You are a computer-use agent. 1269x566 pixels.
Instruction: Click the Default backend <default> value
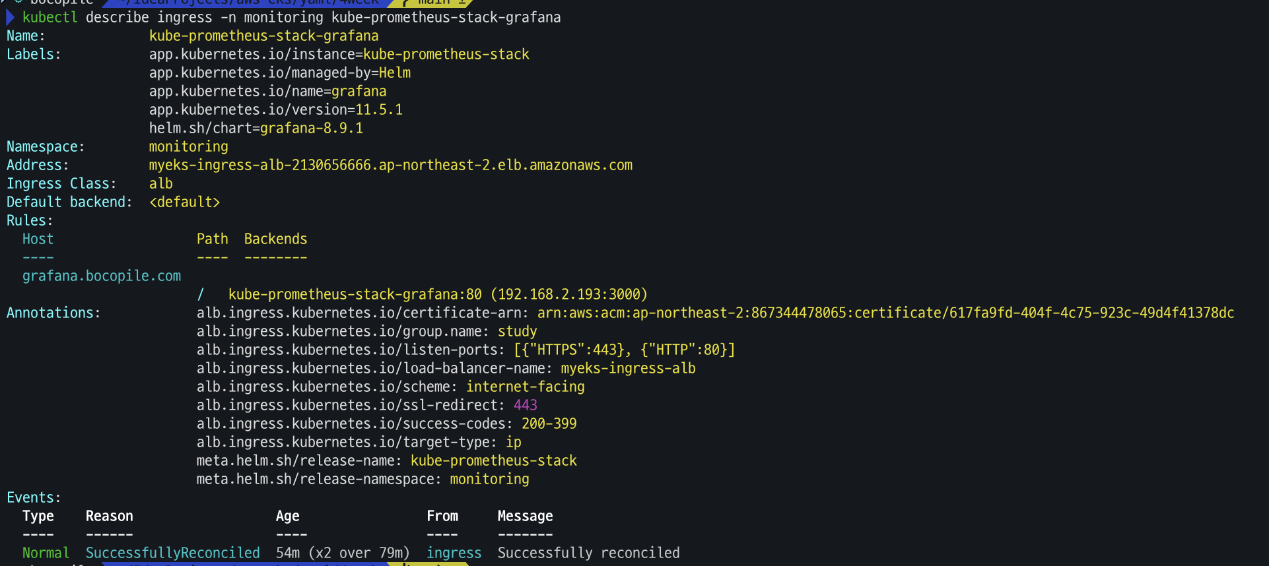[x=185, y=202]
